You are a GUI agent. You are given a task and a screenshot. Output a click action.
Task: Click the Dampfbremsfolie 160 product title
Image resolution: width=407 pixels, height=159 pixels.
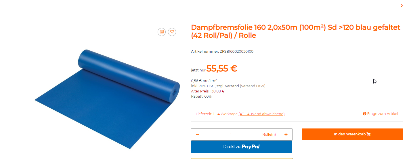click(x=296, y=31)
